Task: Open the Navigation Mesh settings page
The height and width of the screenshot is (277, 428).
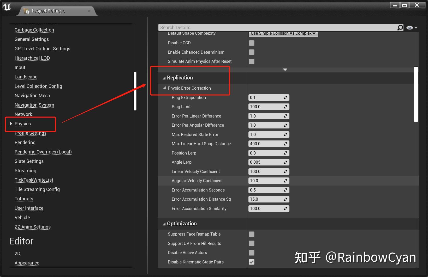Action: (32, 96)
